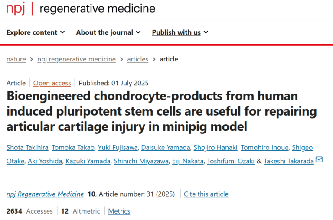This screenshot has width=333, height=220.
Task: Open author Shota Takihira's details
Action: coord(26,148)
